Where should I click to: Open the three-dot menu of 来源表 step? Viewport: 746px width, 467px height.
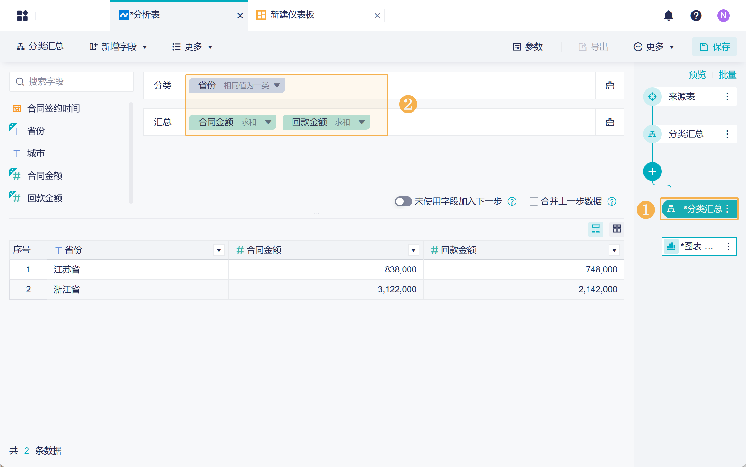pos(727,97)
